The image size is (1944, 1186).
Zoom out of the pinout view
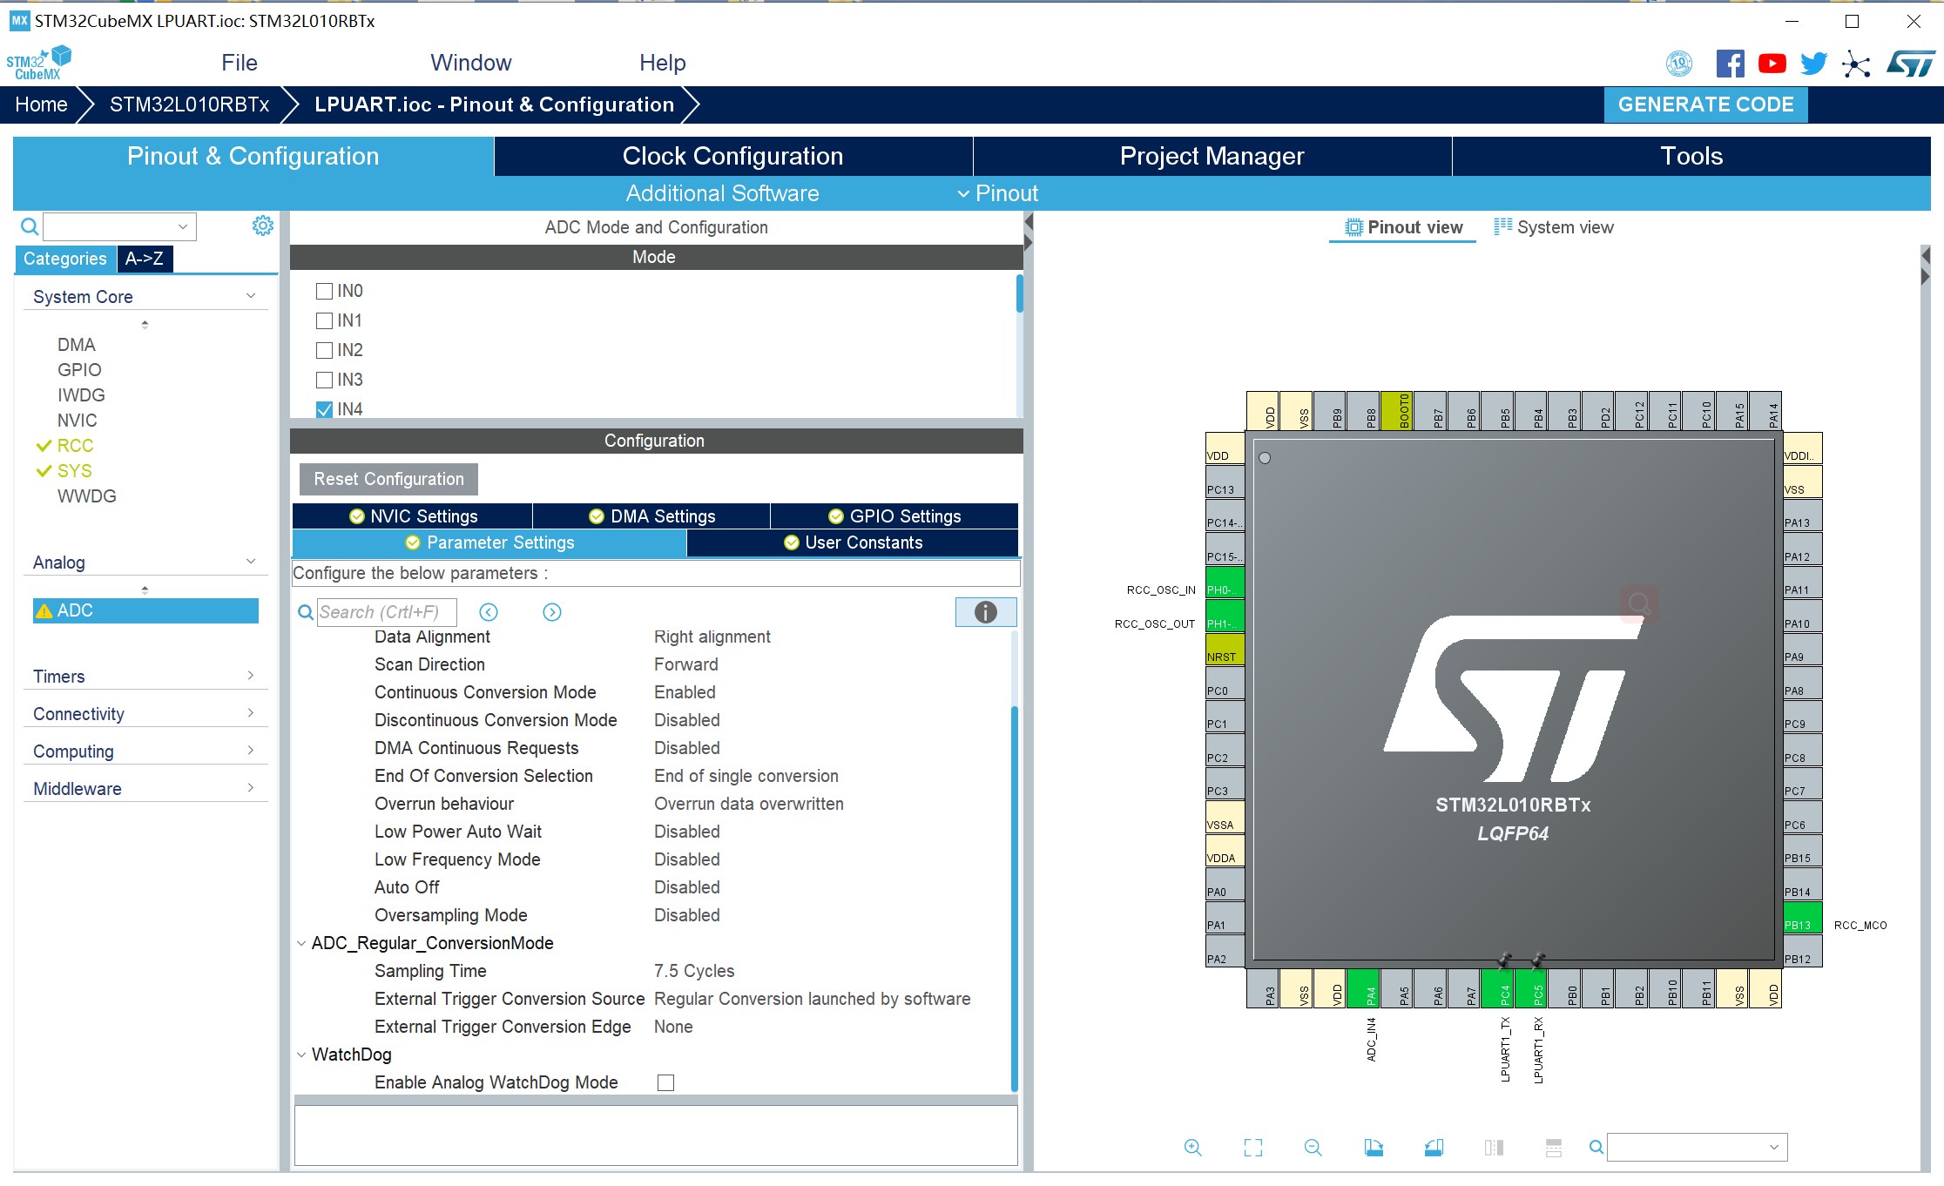[1313, 1148]
